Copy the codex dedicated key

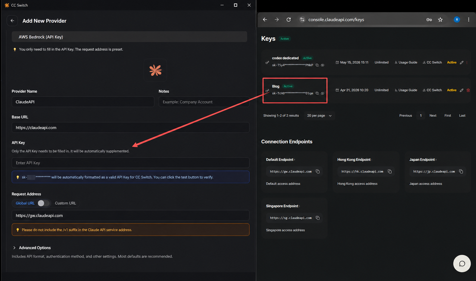317,65
